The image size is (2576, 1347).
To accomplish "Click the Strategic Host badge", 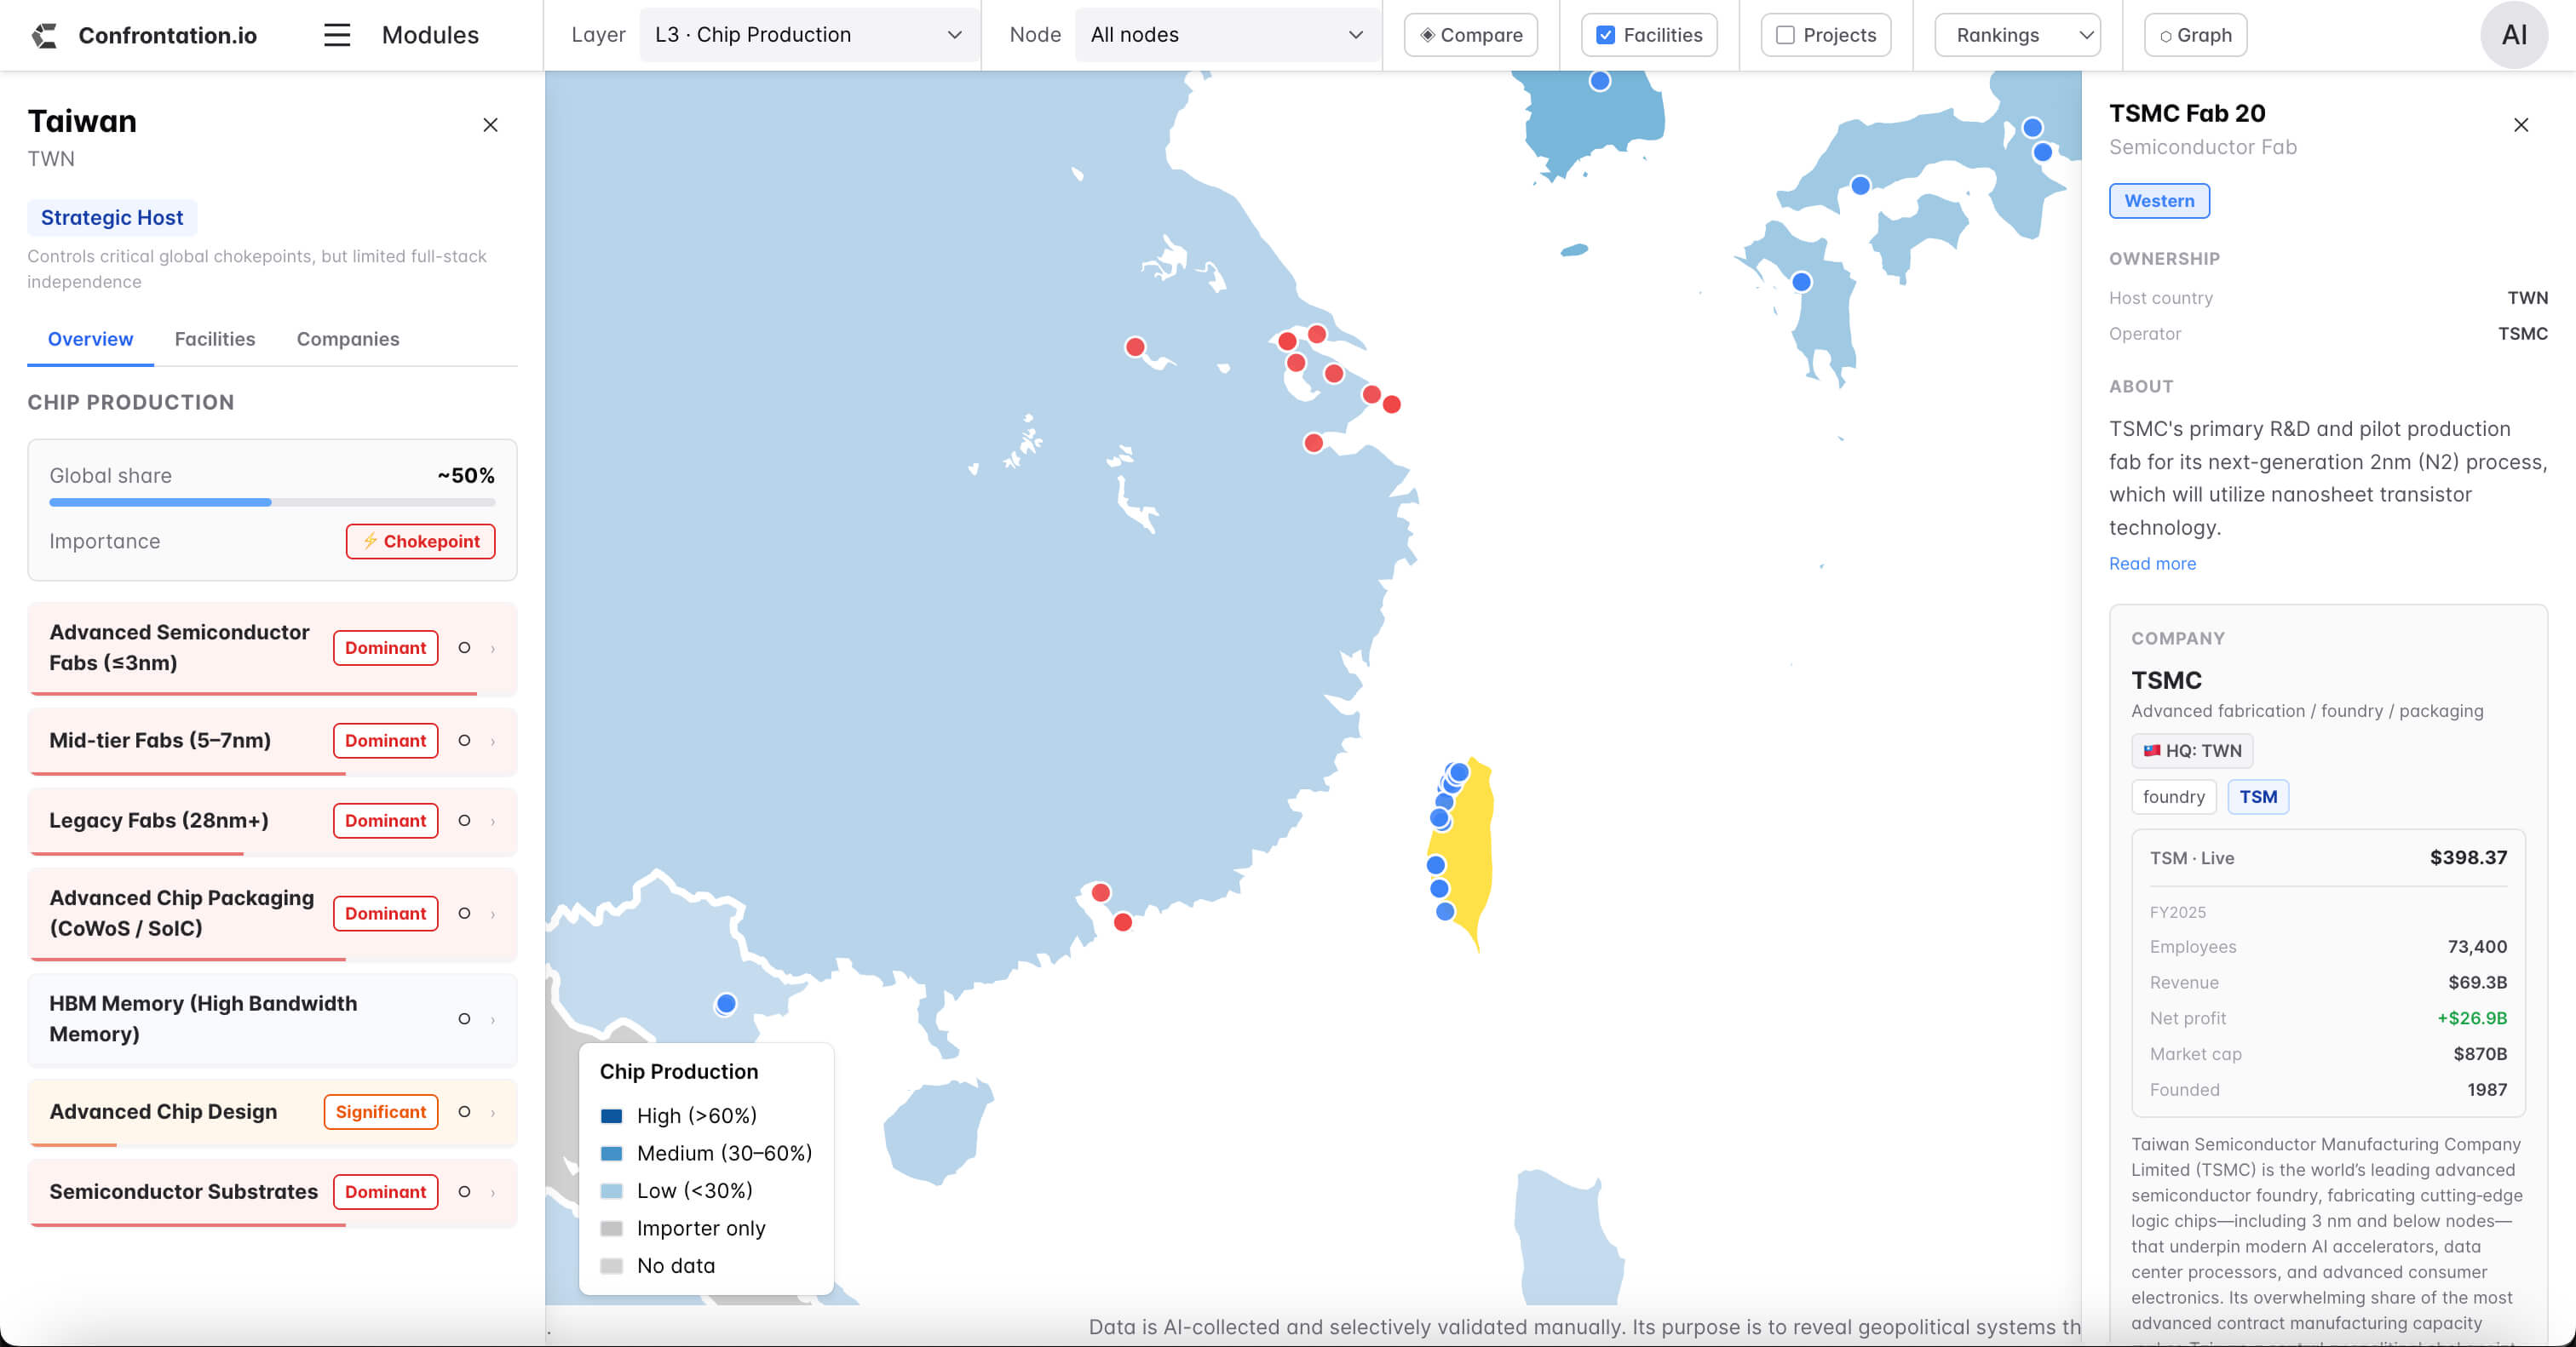I will coord(112,218).
